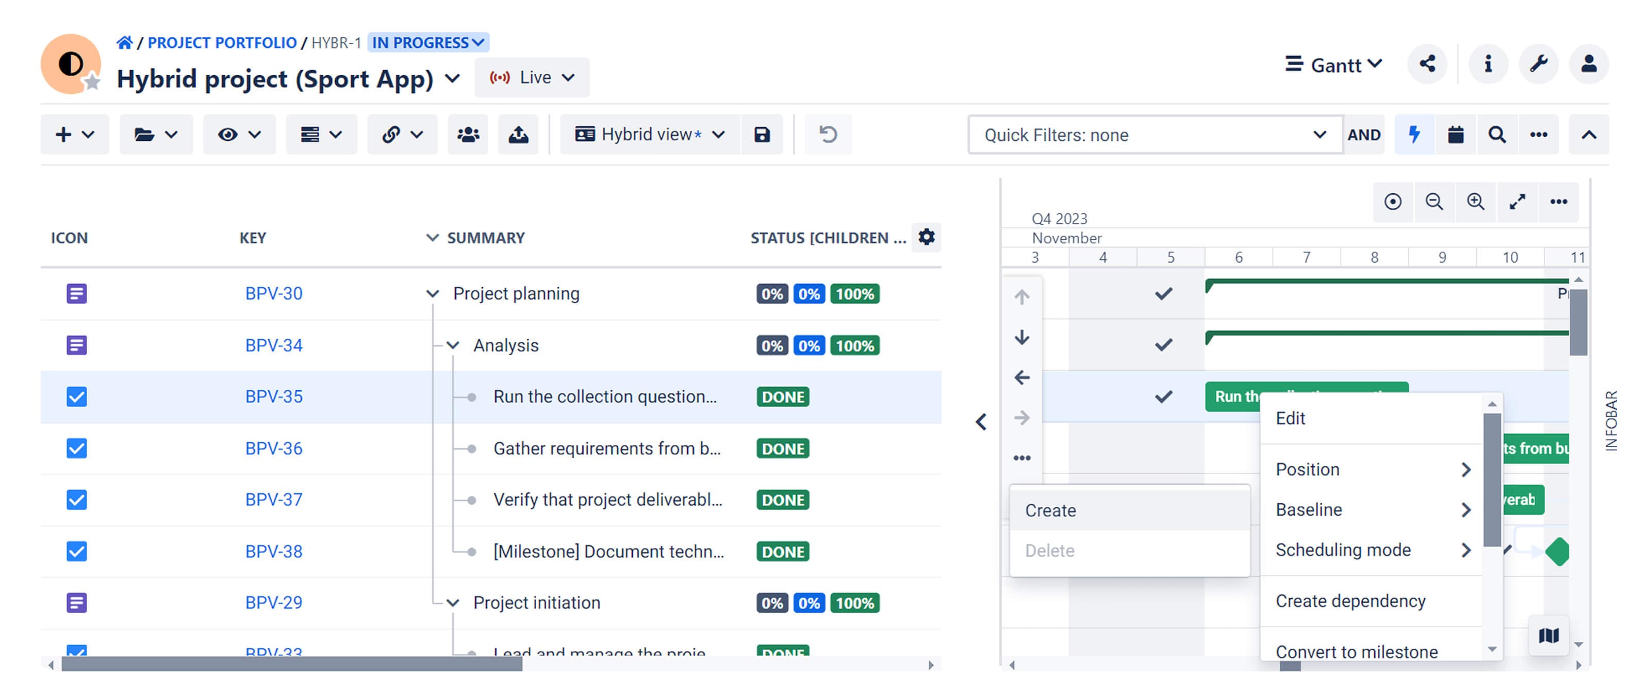Open the Baseline submenu
The height and width of the screenshot is (692, 1650).
(x=1371, y=510)
